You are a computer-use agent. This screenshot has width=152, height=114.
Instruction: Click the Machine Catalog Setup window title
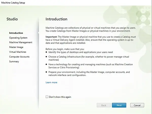point(13,3)
